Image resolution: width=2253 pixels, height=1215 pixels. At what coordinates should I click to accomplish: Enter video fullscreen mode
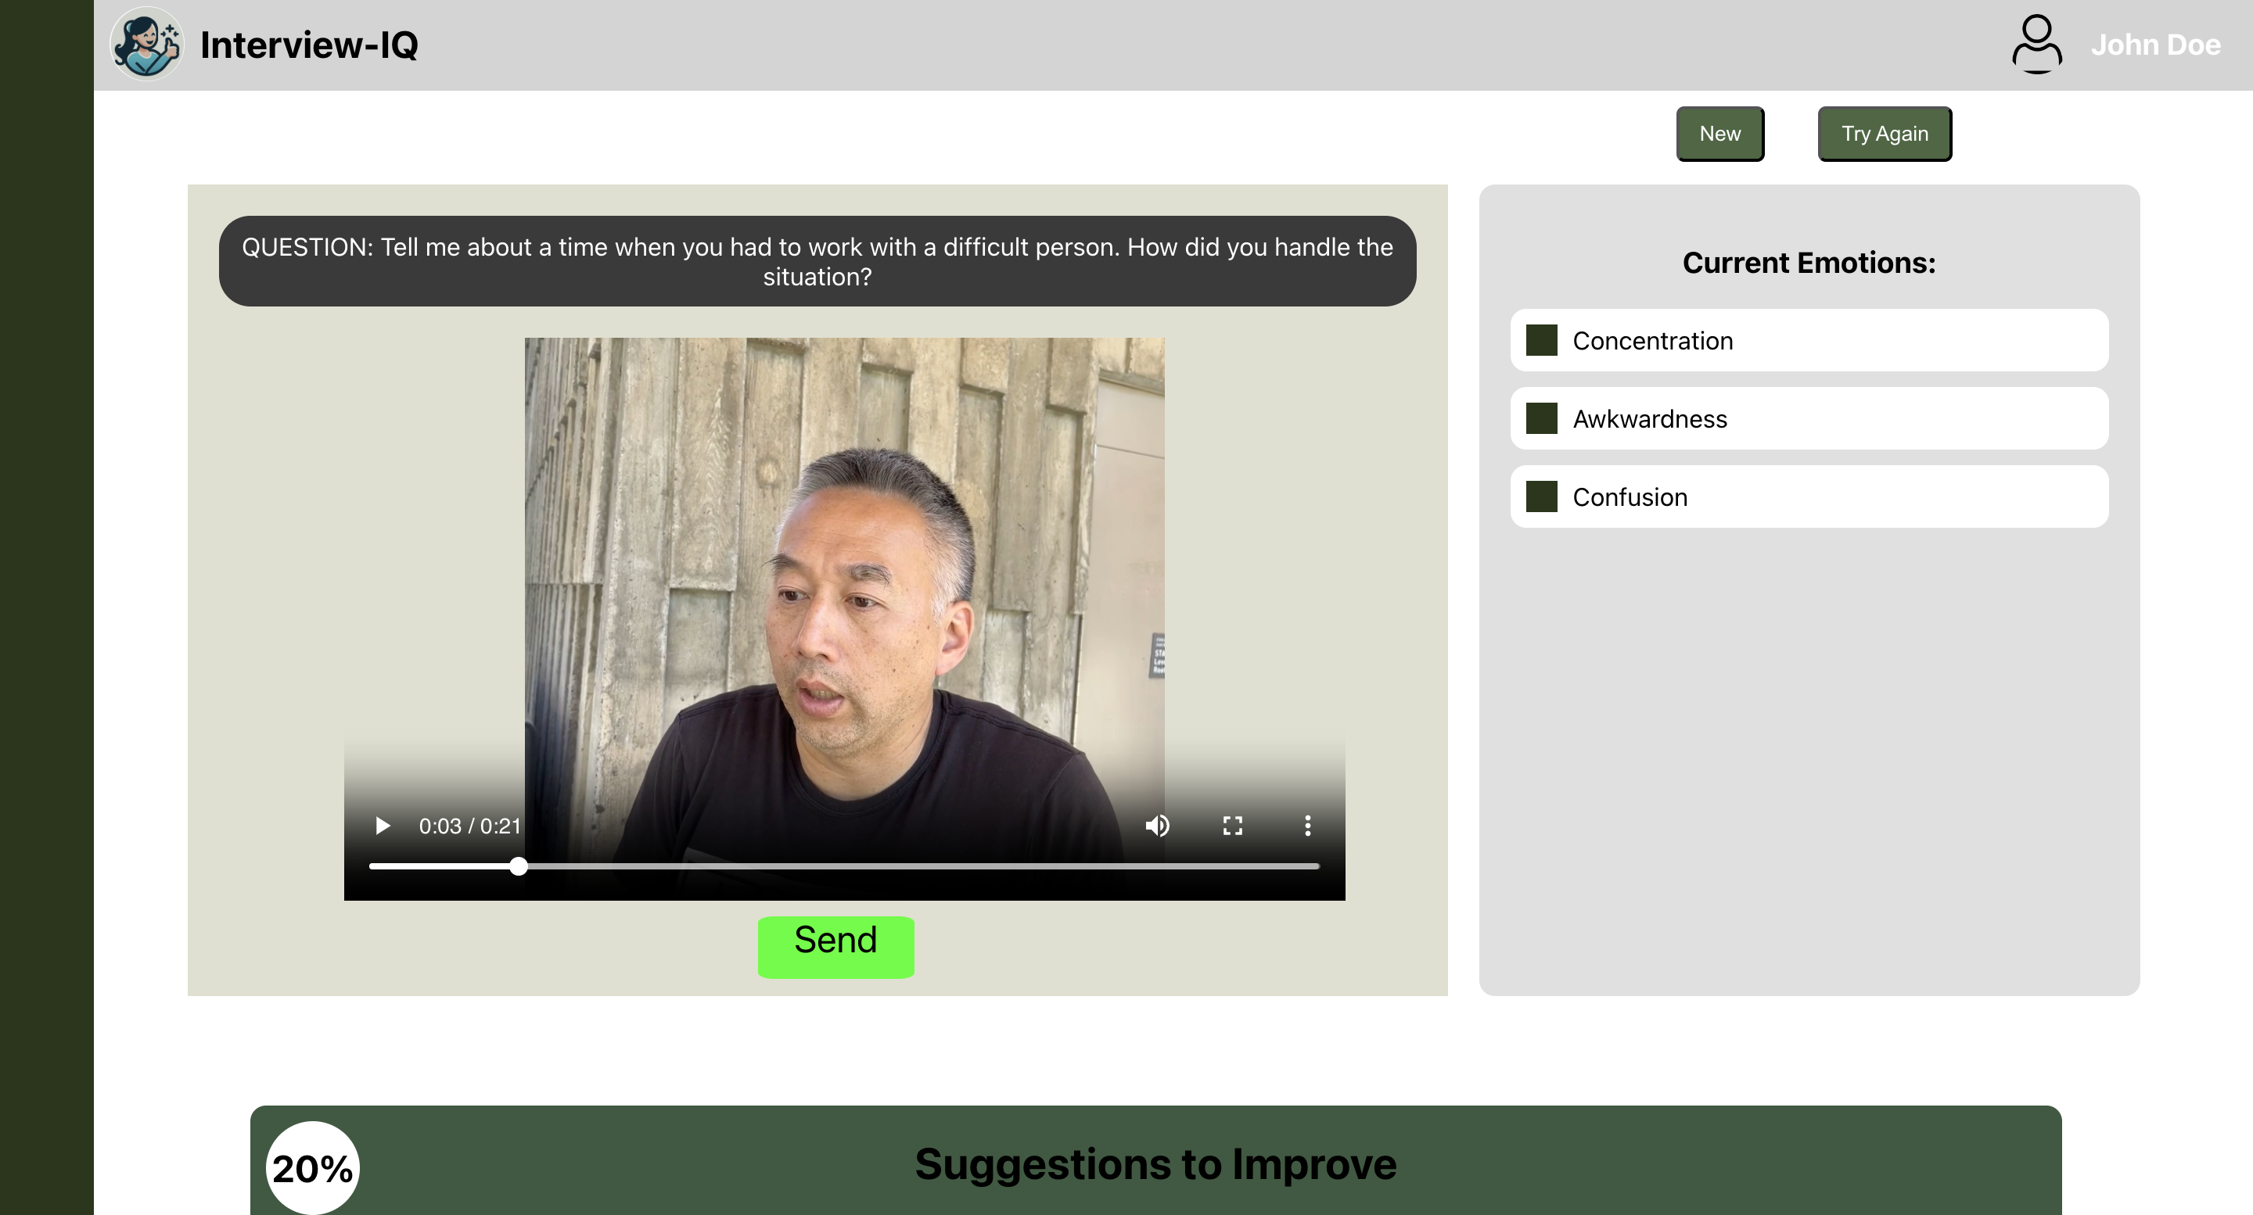pyautogui.click(x=1232, y=826)
